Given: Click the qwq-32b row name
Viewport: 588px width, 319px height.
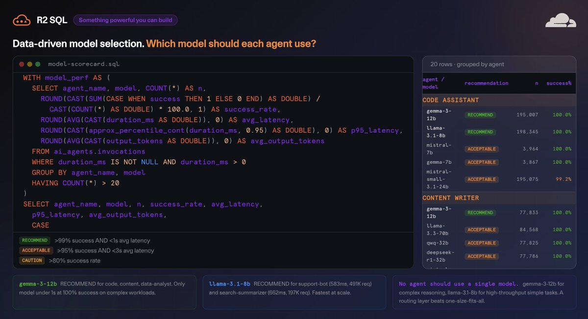Looking at the screenshot, I should (x=438, y=243).
